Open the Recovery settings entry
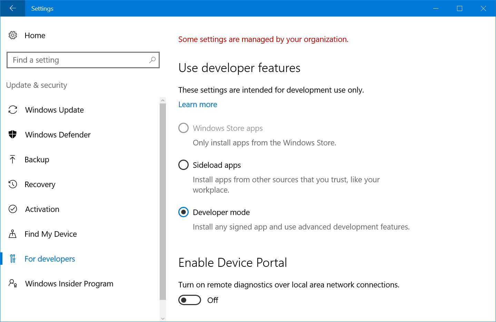The width and height of the screenshot is (496, 322). (40, 184)
